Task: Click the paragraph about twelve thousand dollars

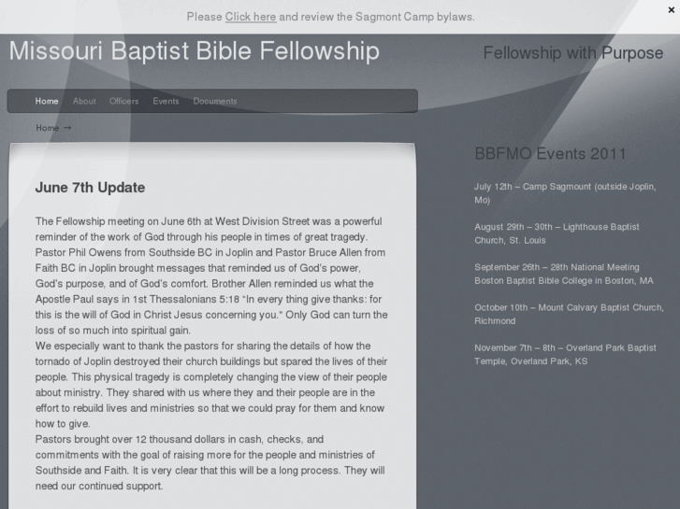Action: point(209,462)
